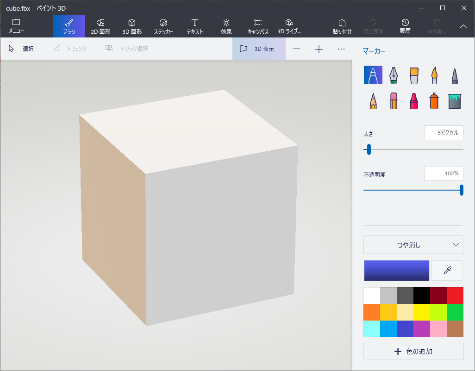Activate the 選択 selection tool

coord(21,49)
